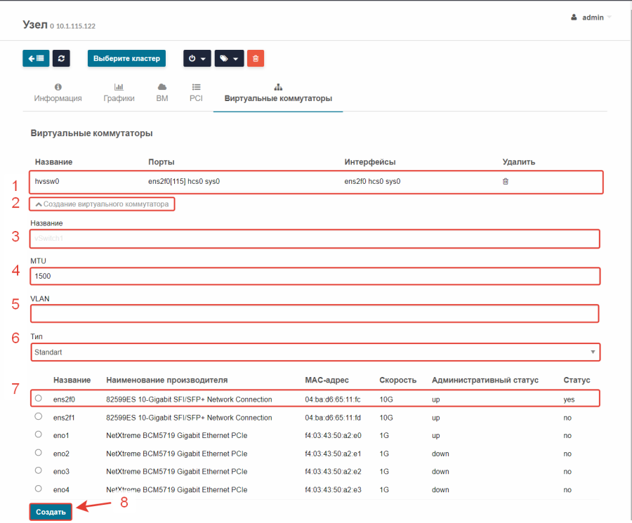Click the Наименование производителя column header
This screenshot has width=632, height=523.
click(167, 380)
